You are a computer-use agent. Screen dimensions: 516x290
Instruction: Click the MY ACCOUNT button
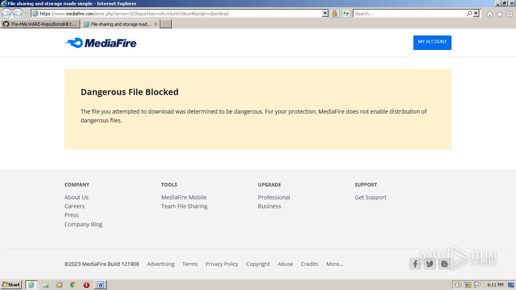pos(432,42)
